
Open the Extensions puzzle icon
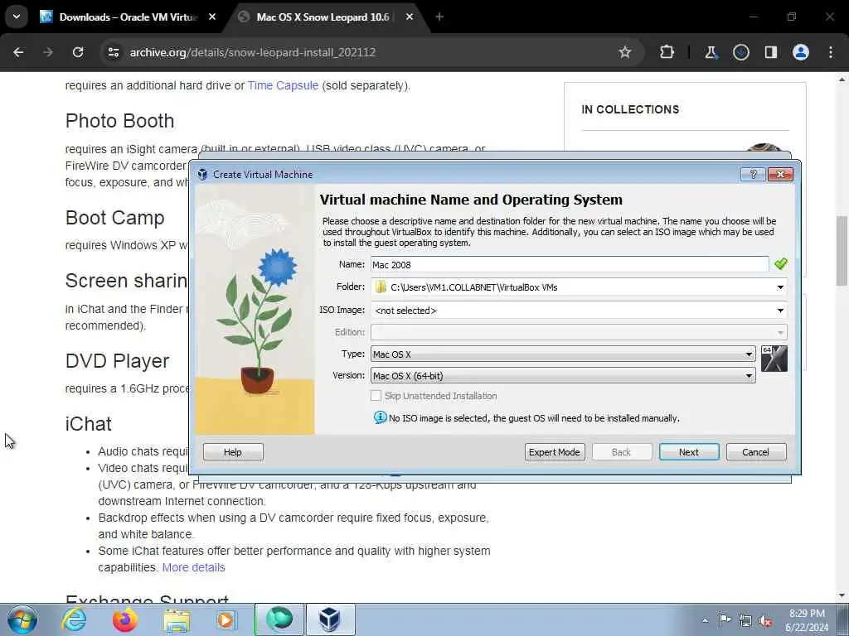(x=667, y=52)
